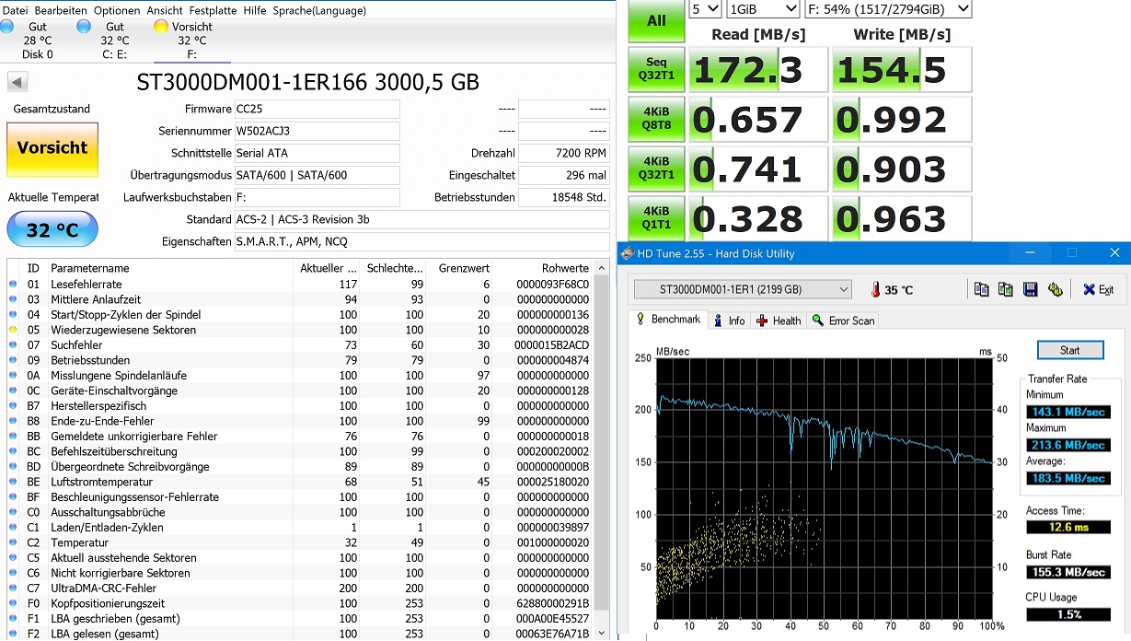Click the Eingeschaltet field 296 mal
The image size is (1131, 641).
(x=563, y=175)
